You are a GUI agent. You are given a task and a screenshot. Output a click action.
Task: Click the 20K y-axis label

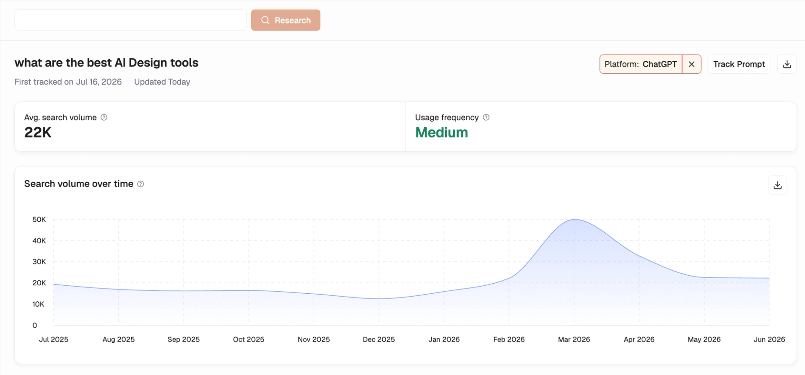39,283
